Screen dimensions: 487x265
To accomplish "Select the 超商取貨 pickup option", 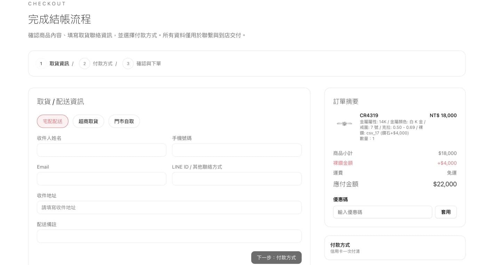I will coord(88,121).
